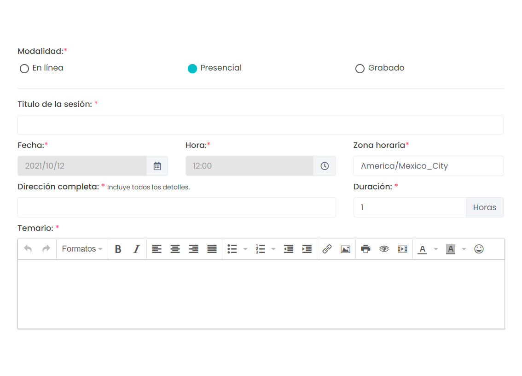Select the Grabado modality option
Image resolution: width=522 pixels, height=376 pixels.
click(x=360, y=69)
